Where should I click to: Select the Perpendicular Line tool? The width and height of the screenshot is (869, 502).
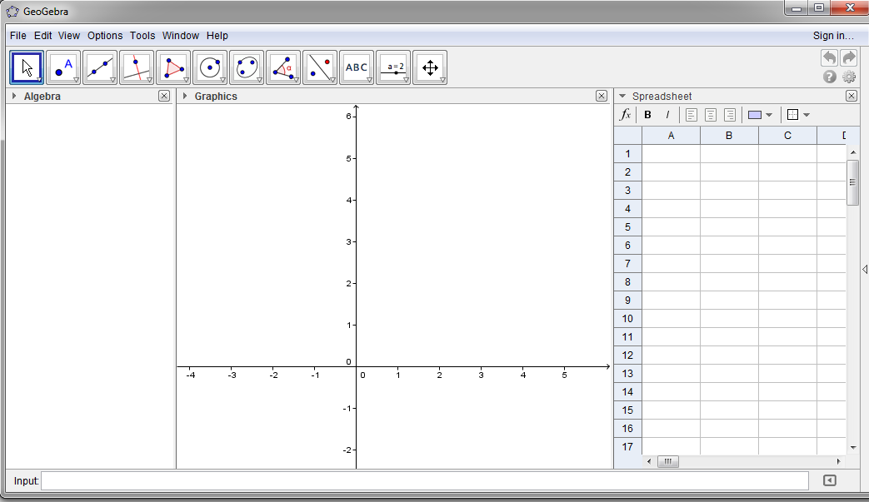137,67
